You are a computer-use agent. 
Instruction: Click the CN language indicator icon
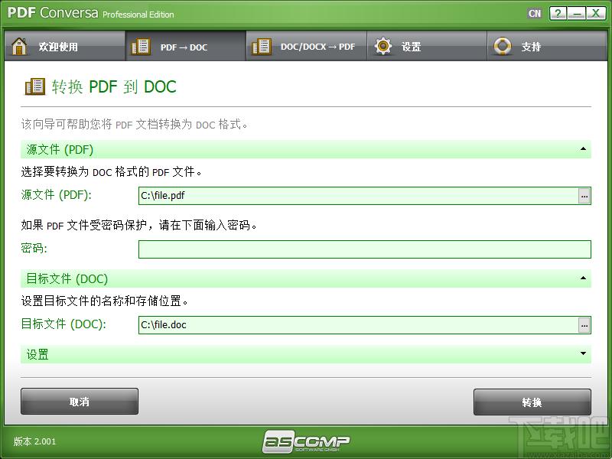[x=534, y=14]
